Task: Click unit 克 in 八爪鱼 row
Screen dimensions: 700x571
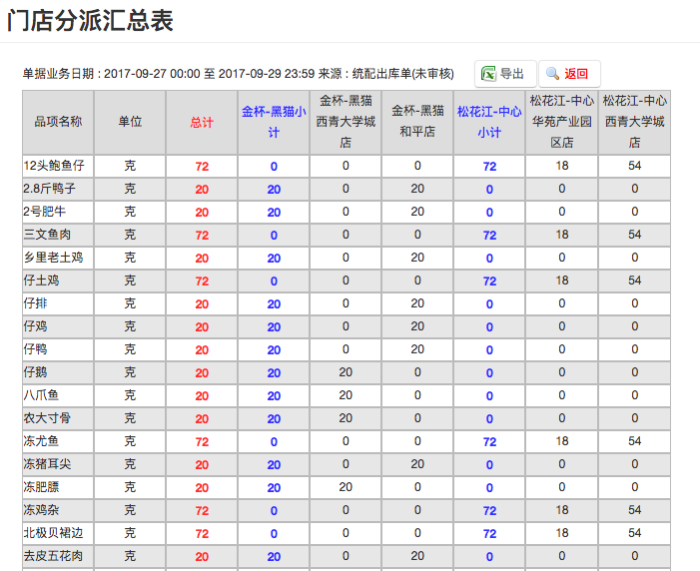Action: (x=130, y=395)
